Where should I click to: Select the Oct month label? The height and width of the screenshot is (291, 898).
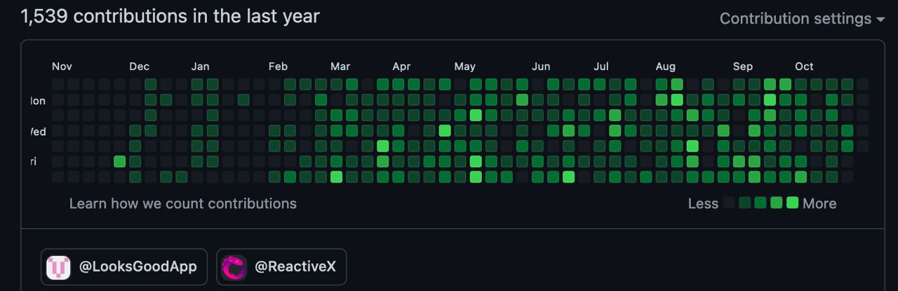pos(804,66)
